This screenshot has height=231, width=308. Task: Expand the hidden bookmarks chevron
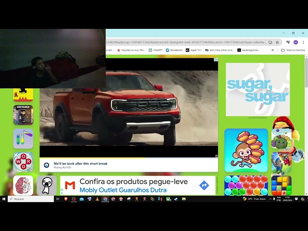(272, 50)
